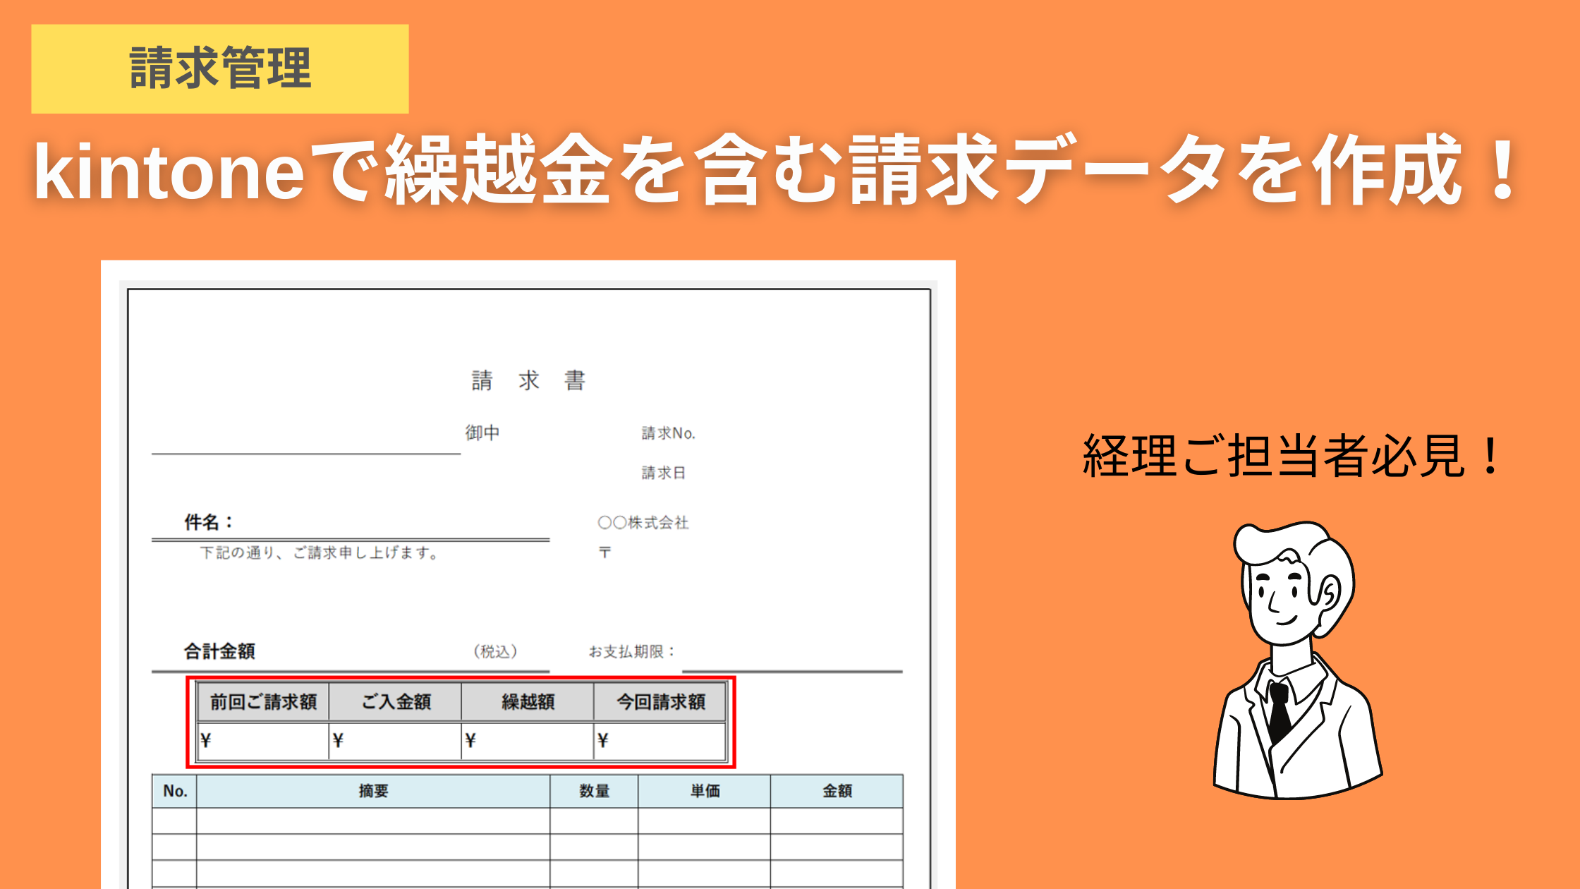Click the 請求書 document title
Viewport: 1580px width, 889px height.
pyautogui.click(x=527, y=380)
